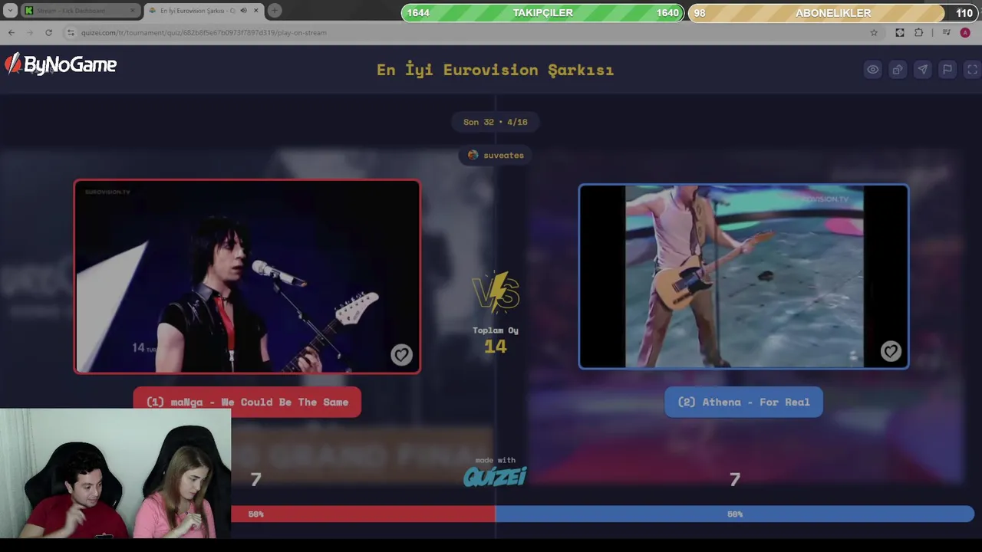
Task: Favorite the Athena video with heart icon
Action: click(890, 351)
